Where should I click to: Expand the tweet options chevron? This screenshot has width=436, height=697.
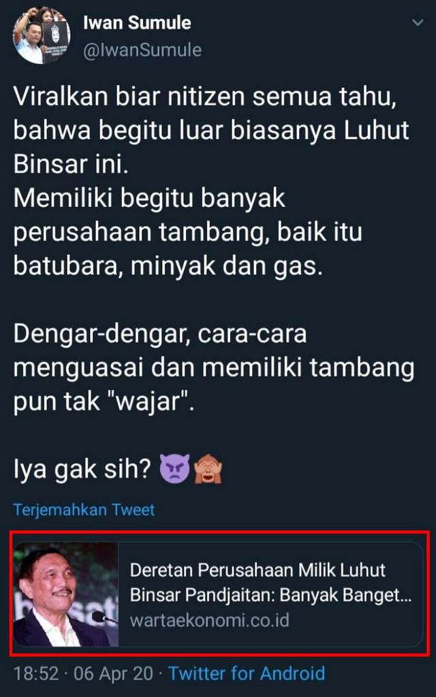[x=418, y=22]
